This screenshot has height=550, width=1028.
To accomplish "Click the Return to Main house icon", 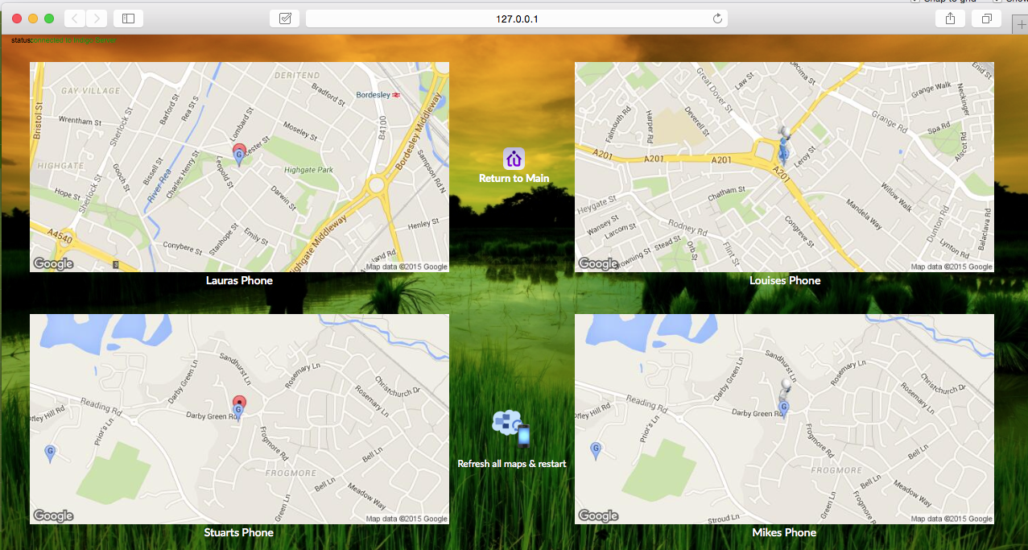I will coord(514,159).
